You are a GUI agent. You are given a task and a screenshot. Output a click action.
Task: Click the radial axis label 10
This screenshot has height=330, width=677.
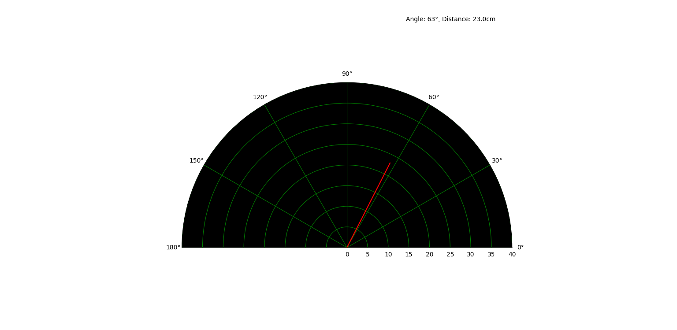click(x=388, y=255)
